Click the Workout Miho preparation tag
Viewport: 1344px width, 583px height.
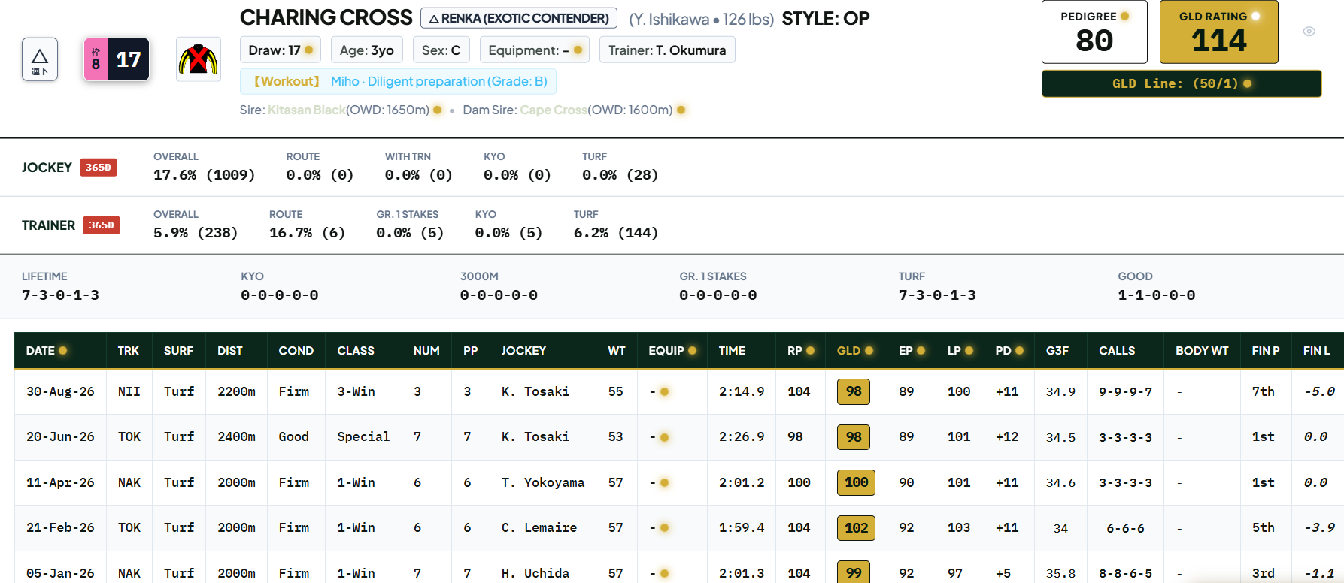pos(399,81)
